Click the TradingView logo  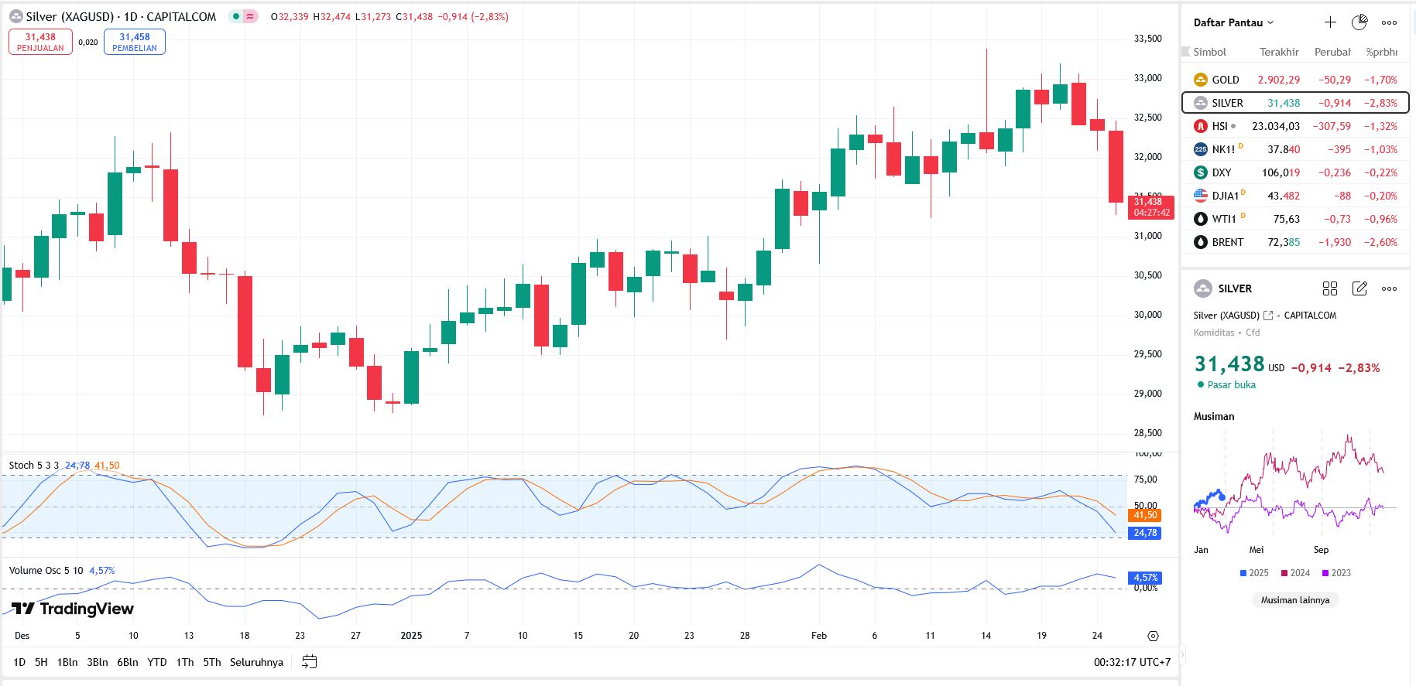[x=73, y=609]
